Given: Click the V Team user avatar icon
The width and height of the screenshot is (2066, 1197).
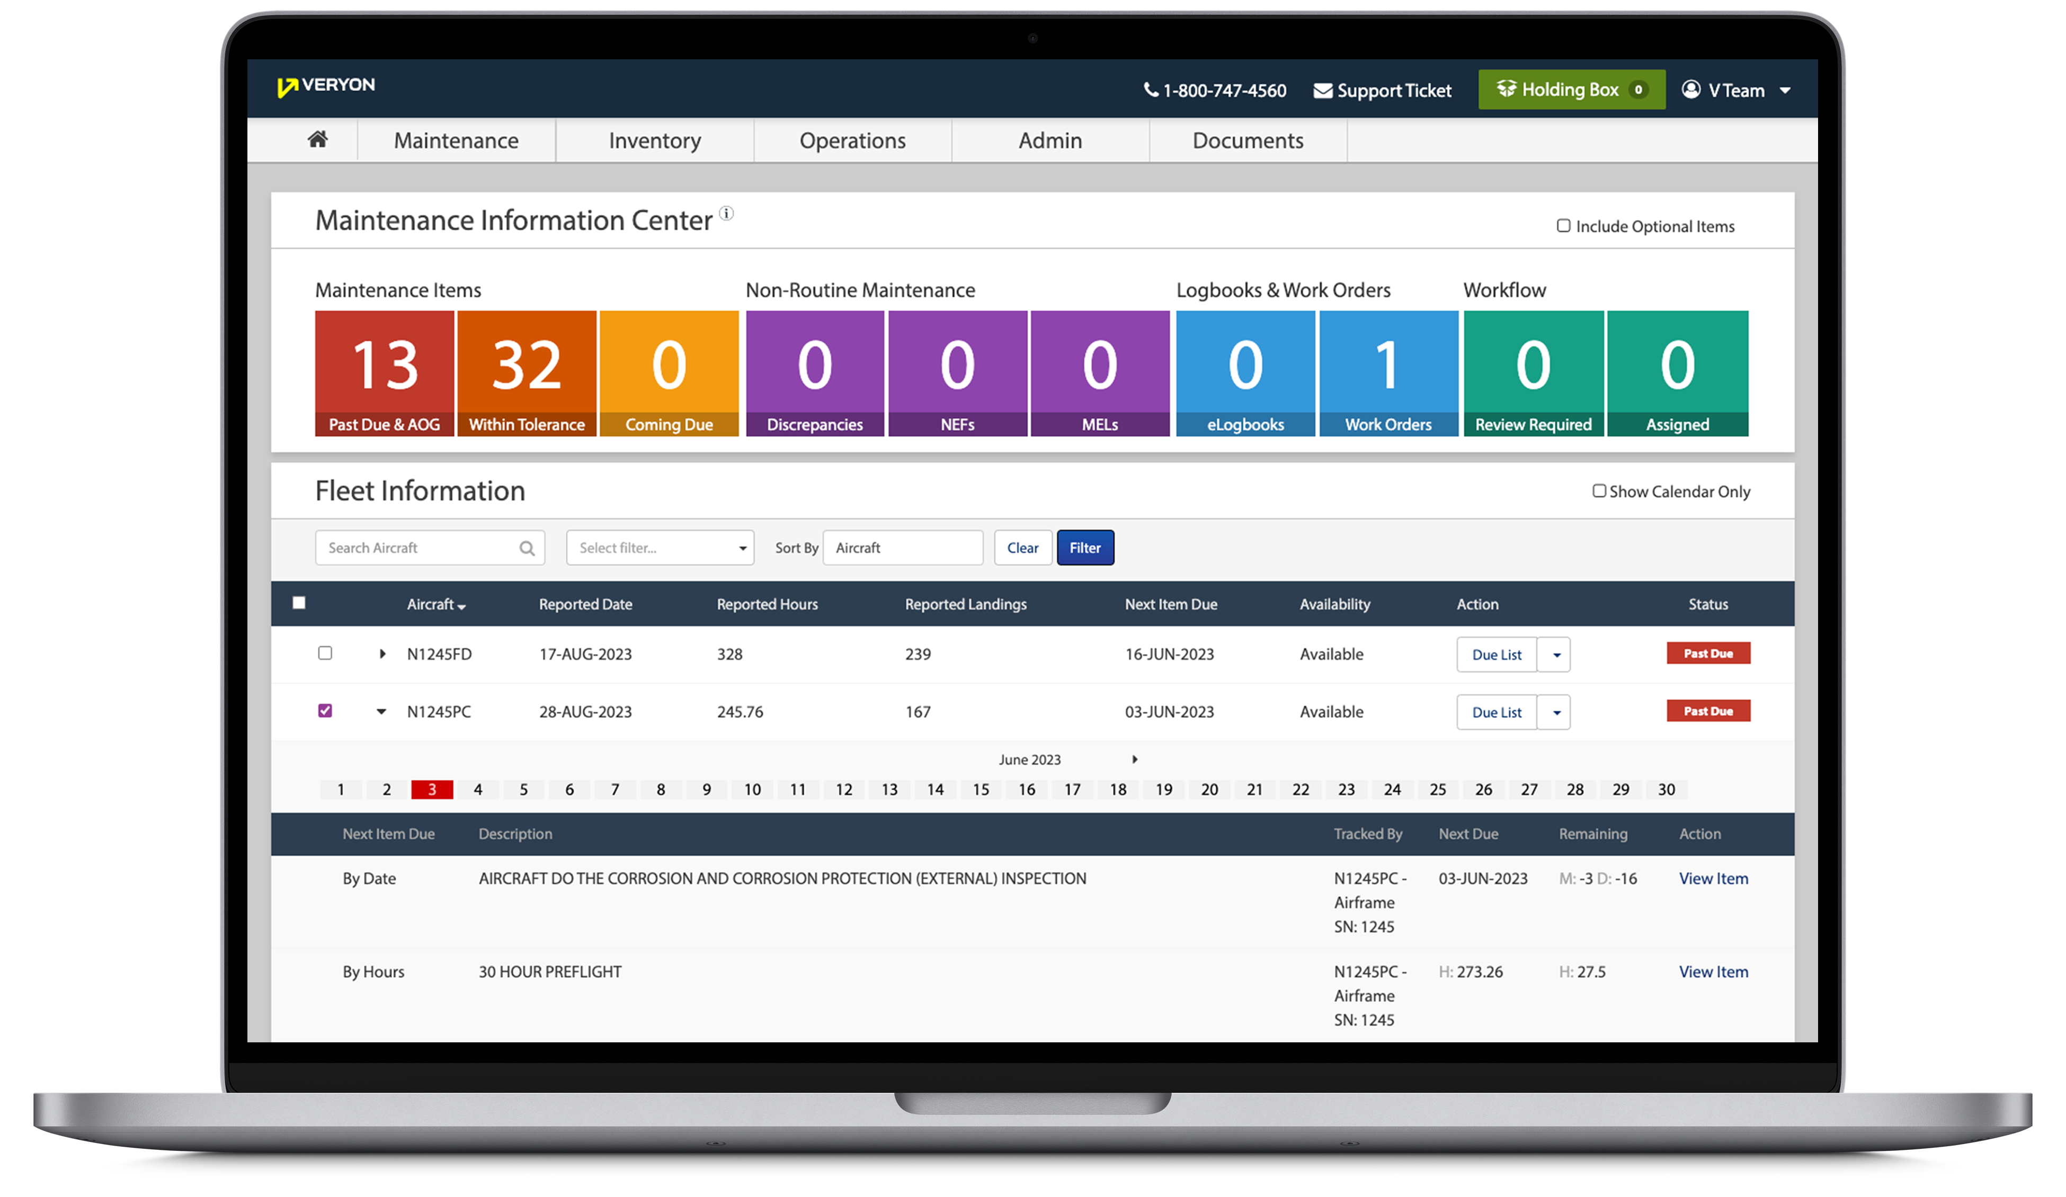Looking at the screenshot, I should tap(1690, 90).
